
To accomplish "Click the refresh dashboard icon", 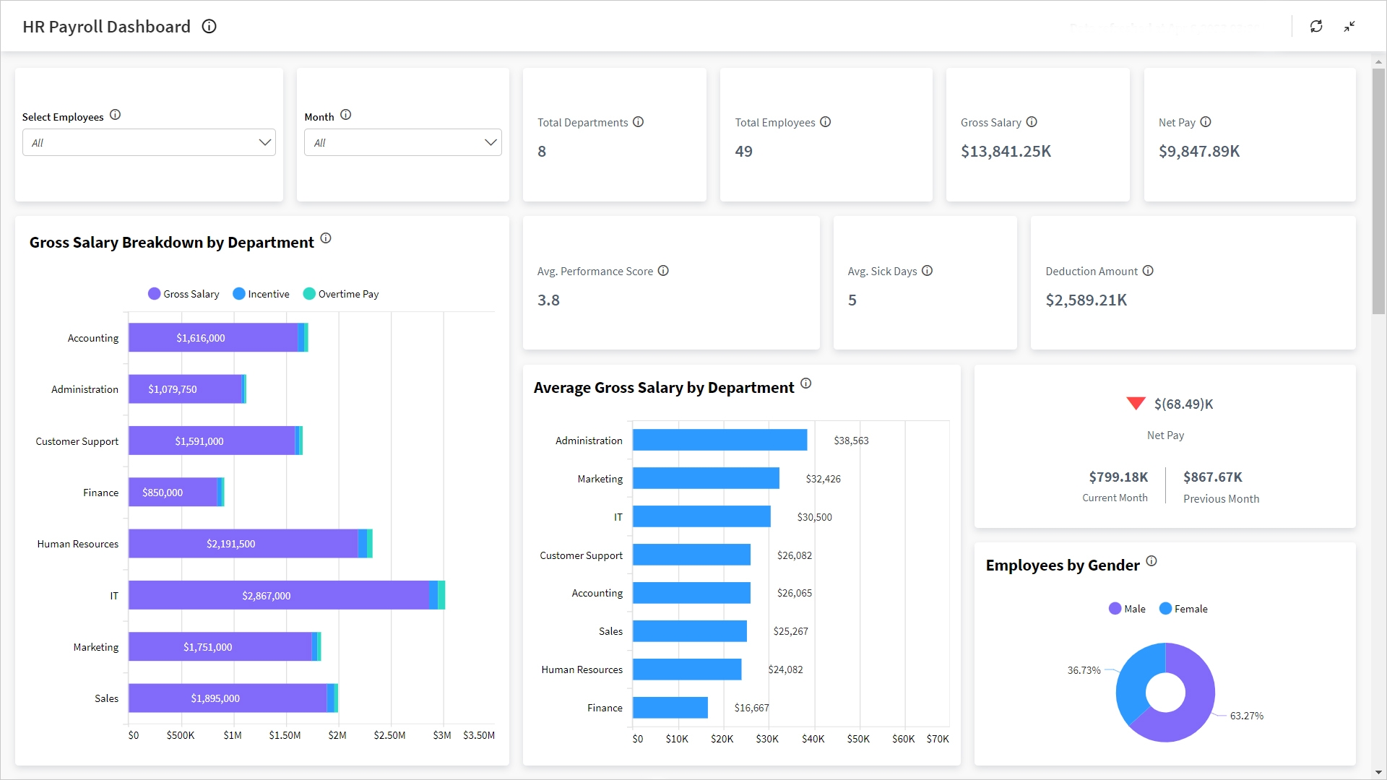I will pos(1316,26).
